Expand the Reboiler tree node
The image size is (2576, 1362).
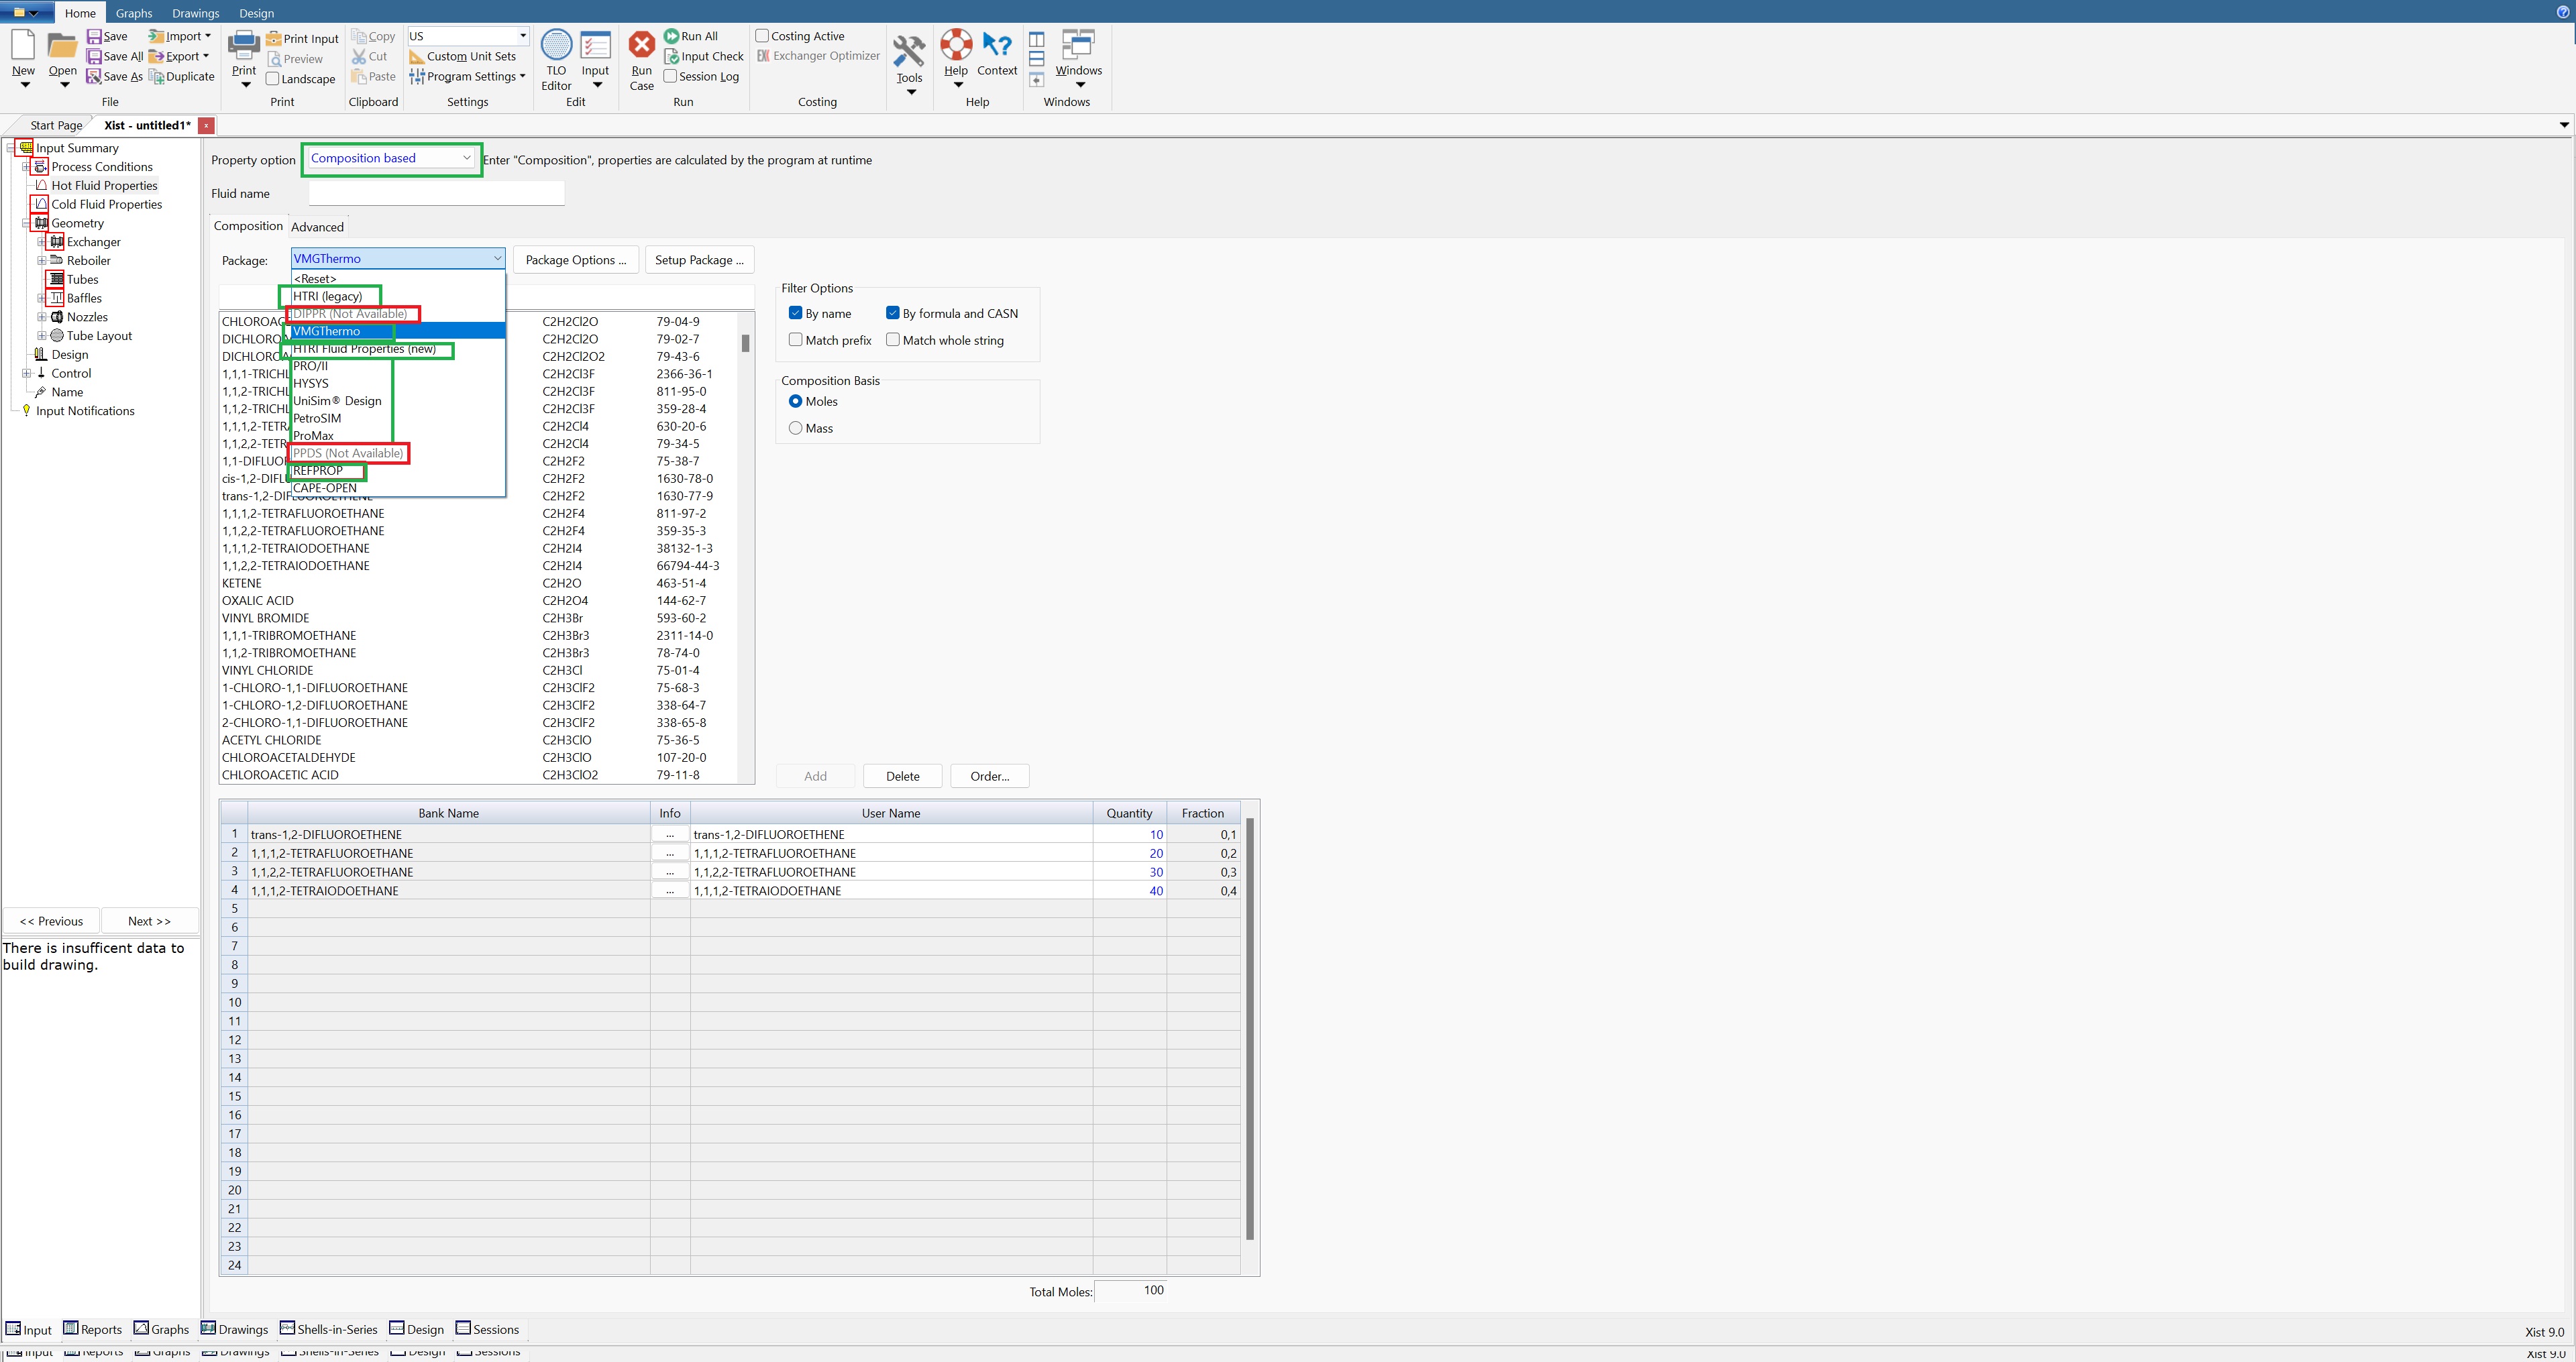click(x=42, y=261)
